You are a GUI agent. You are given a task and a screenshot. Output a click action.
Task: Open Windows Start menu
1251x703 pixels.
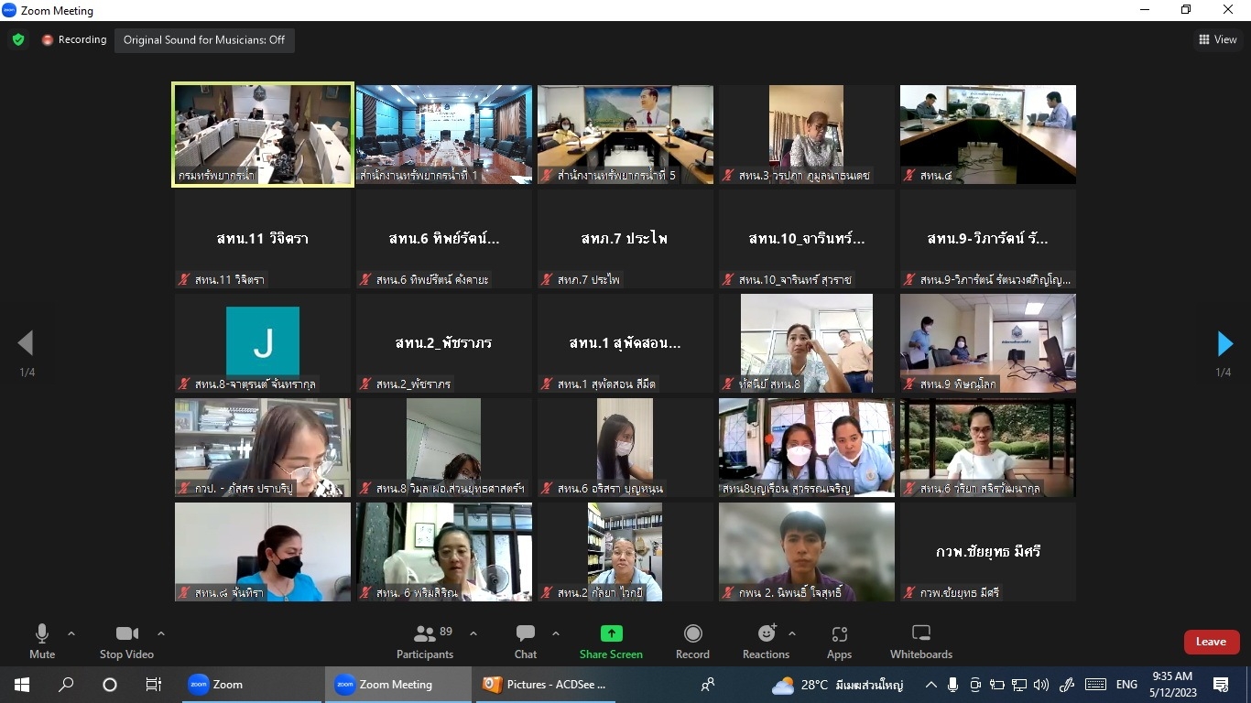tap(22, 685)
